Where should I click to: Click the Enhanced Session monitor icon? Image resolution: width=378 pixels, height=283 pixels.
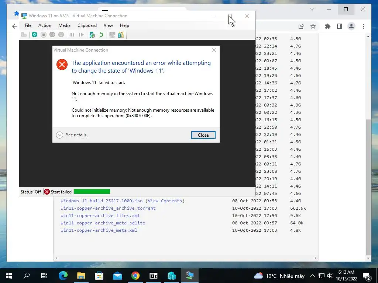112,35
